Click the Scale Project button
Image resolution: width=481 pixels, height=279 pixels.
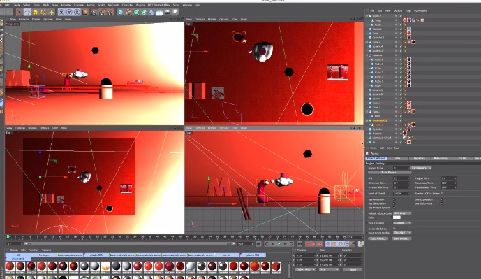coord(390,173)
